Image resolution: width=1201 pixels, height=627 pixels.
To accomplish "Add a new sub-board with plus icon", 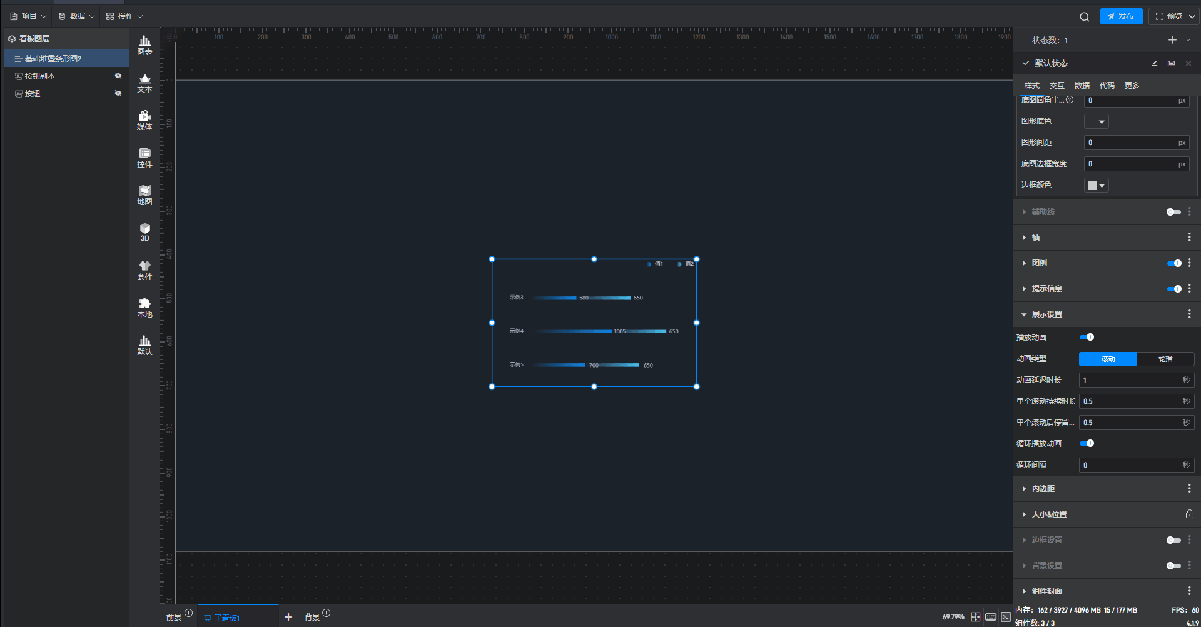I will tap(288, 617).
